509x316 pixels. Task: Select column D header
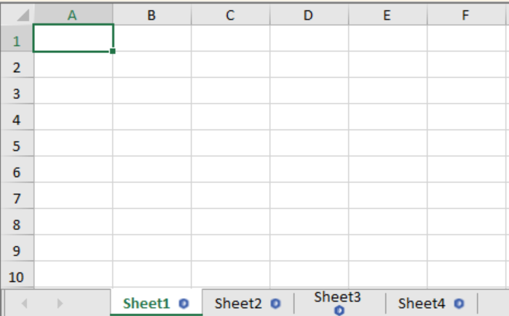pos(309,15)
